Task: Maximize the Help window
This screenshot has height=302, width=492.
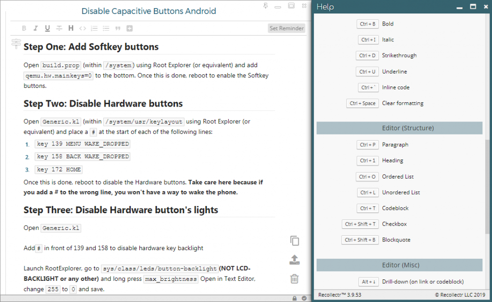Action: [x=473, y=7]
